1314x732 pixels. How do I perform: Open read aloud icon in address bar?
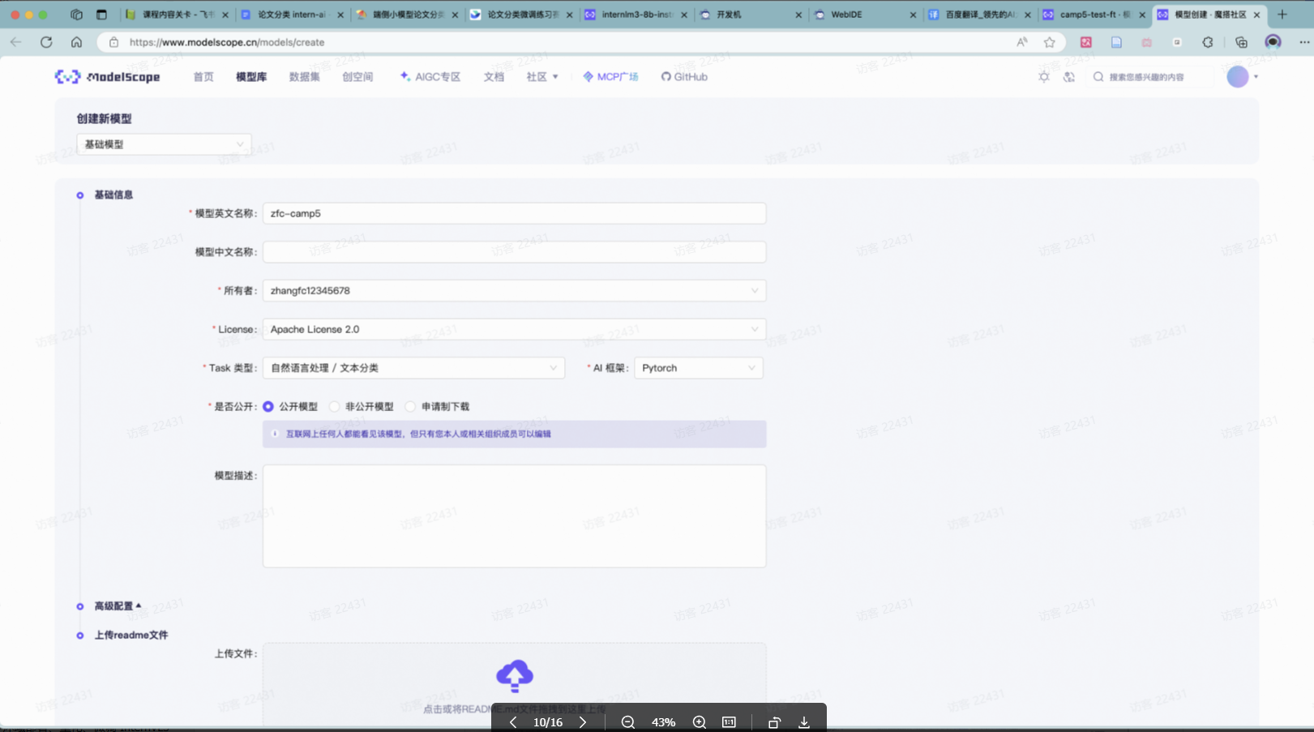point(1022,42)
